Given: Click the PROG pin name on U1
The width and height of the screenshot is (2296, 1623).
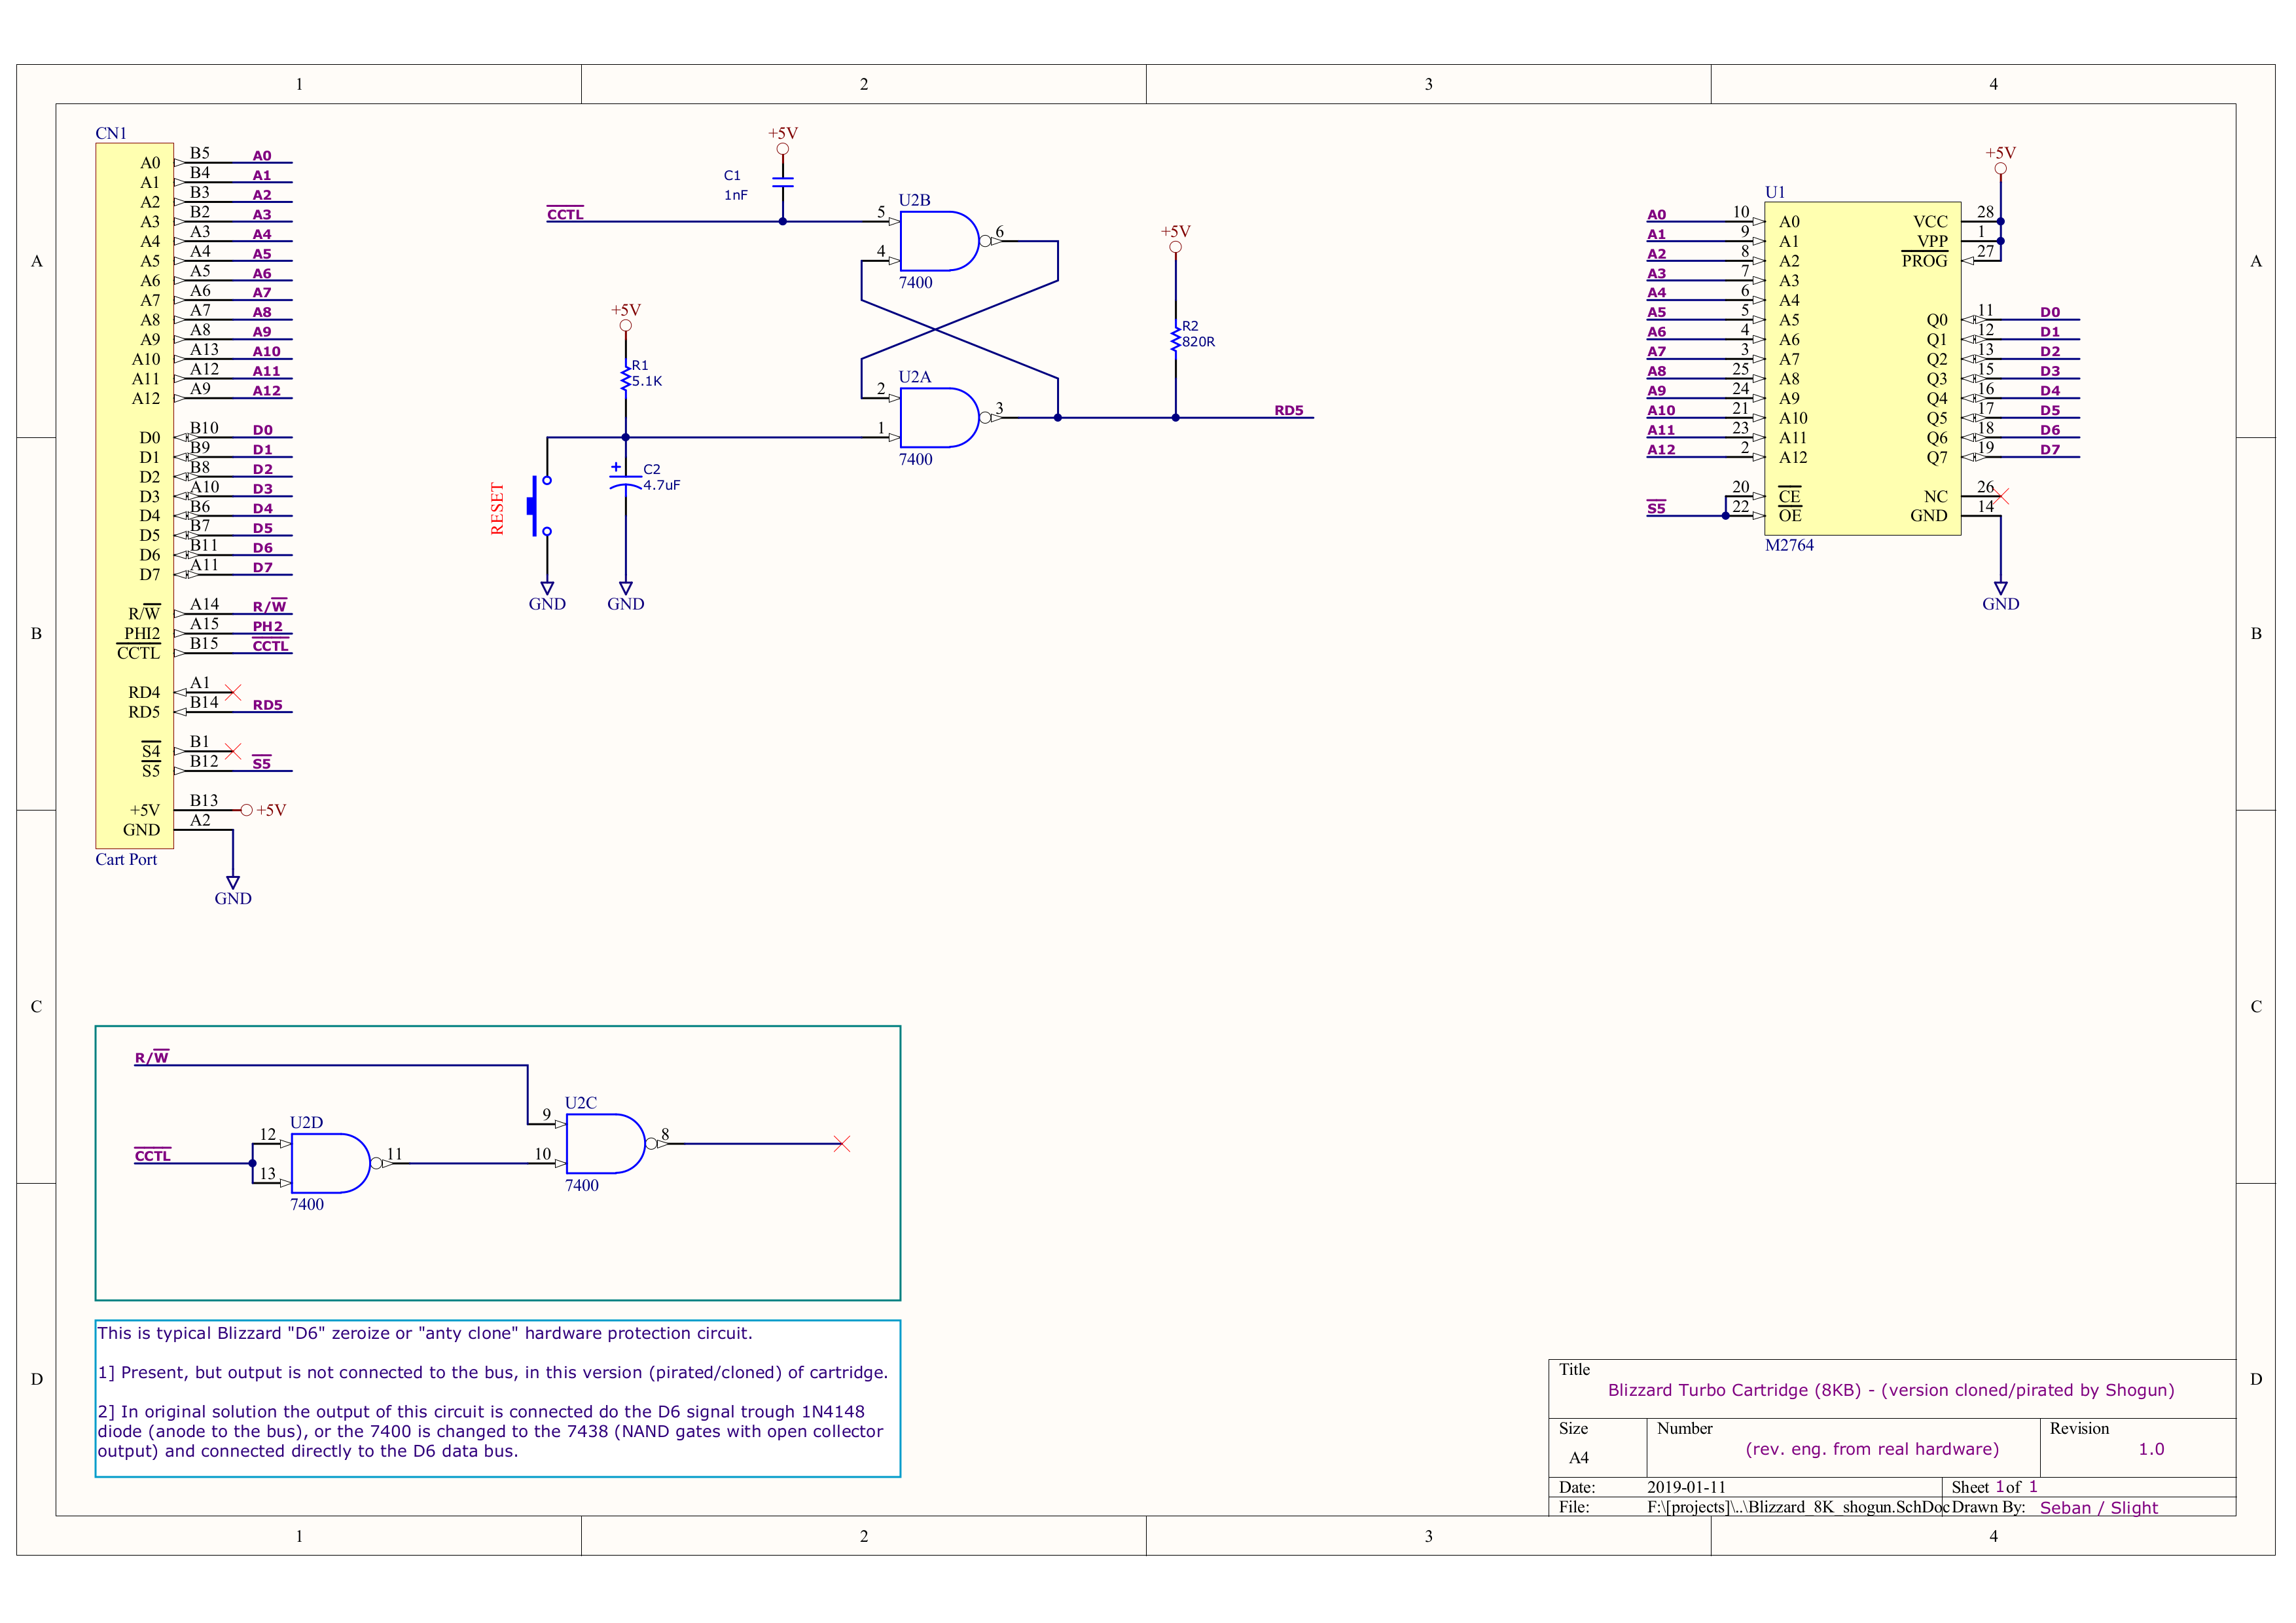Looking at the screenshot, I should [x=1925, y=261].
